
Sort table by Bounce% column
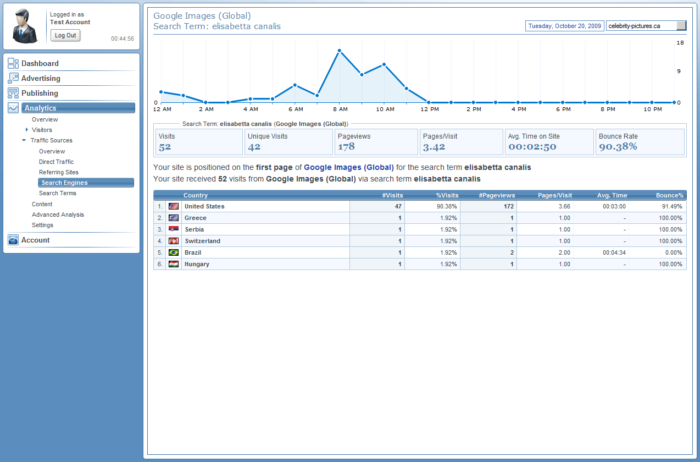pyautogui.click(x=670, y=195)
